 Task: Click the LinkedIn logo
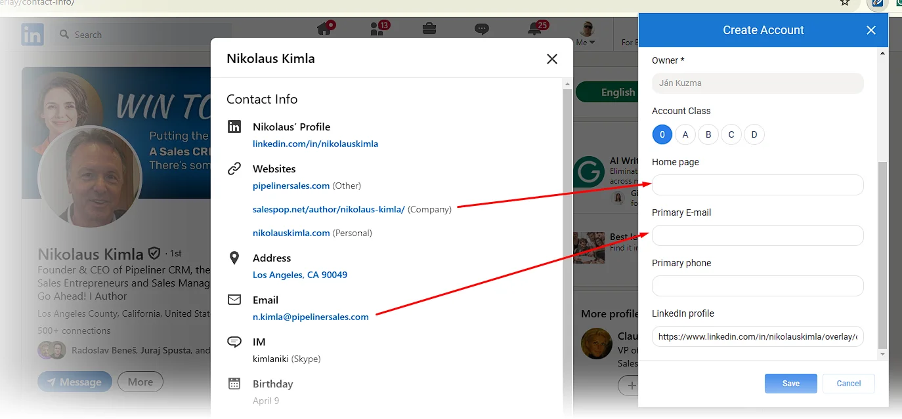coord(32,34)
